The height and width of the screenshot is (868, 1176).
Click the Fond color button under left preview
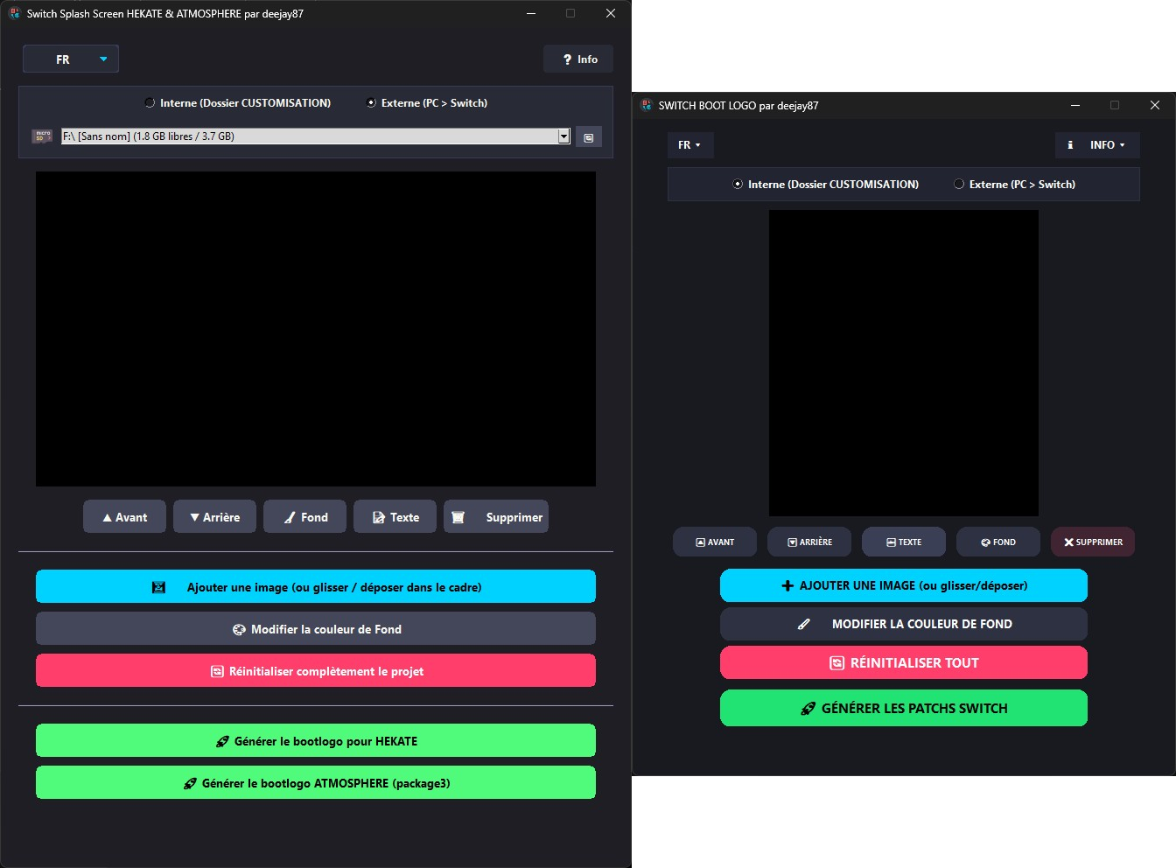(x=304, y=517)
